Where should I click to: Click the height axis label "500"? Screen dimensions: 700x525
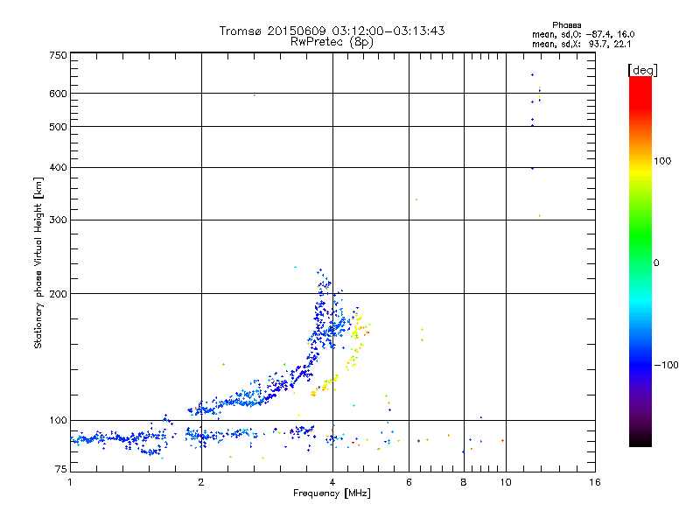pos(58,127)
